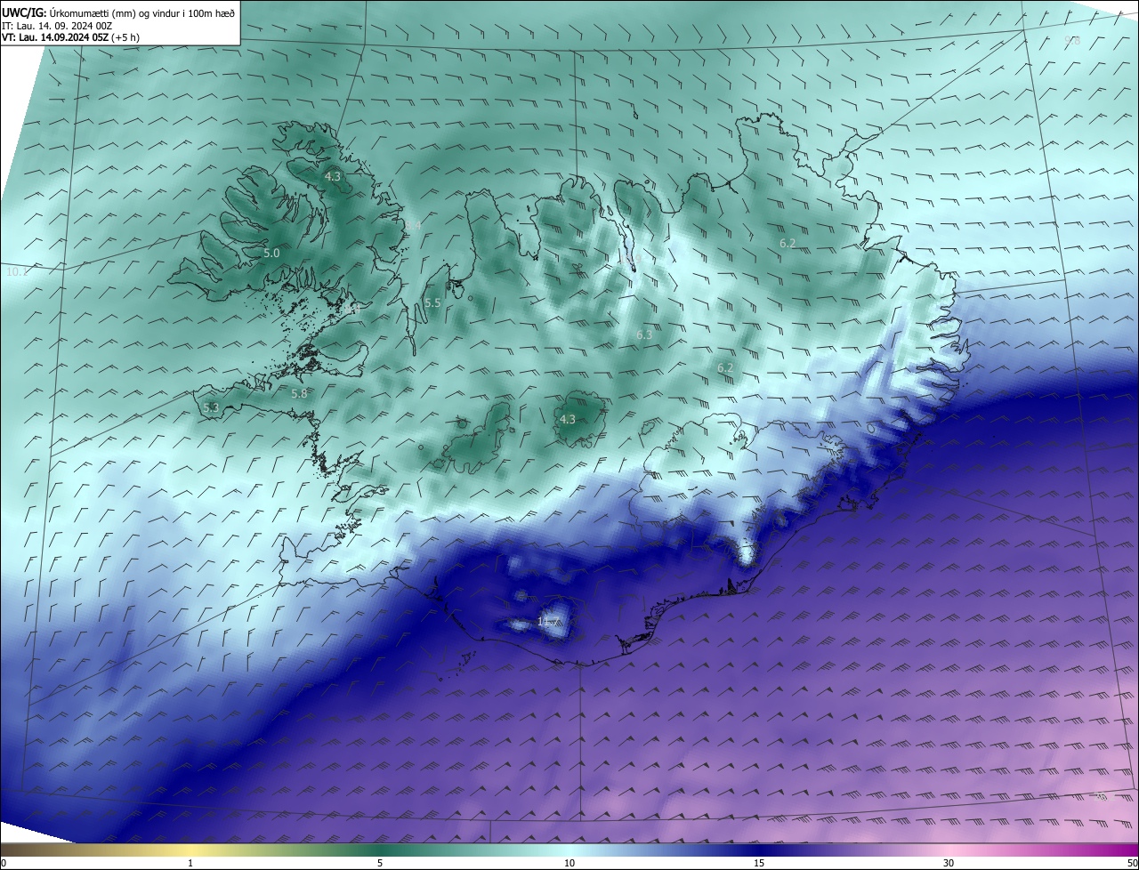This screenshot has width=1139, height=870.
Task: Click the faint 8.4 value label
Action: coord(413,227)
